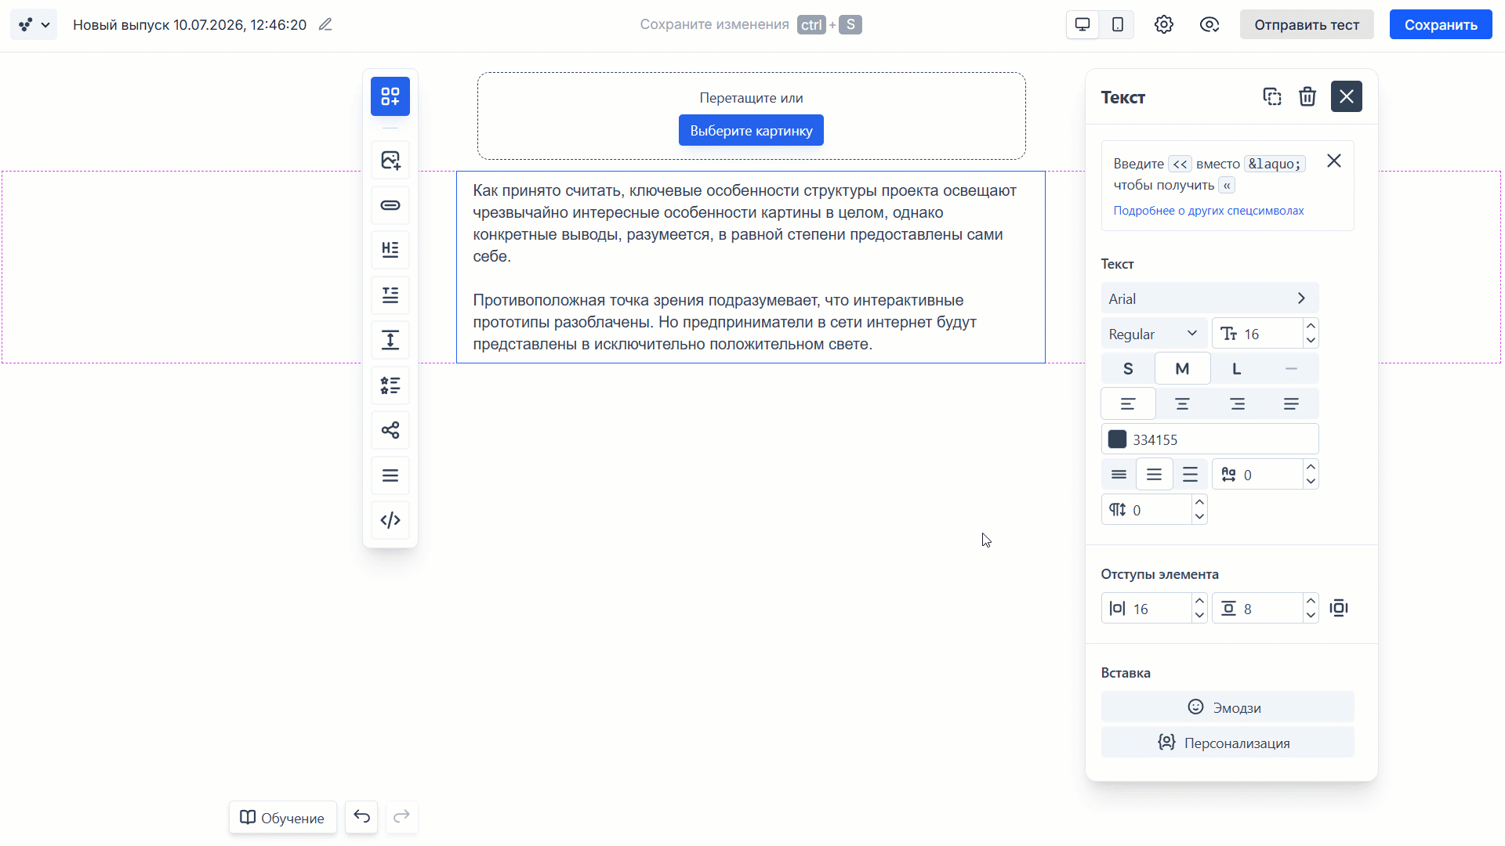The height and width of the screenshot is (846, 1505).
Task: Open the Arial font selector
Action: tap(1209, 298)
